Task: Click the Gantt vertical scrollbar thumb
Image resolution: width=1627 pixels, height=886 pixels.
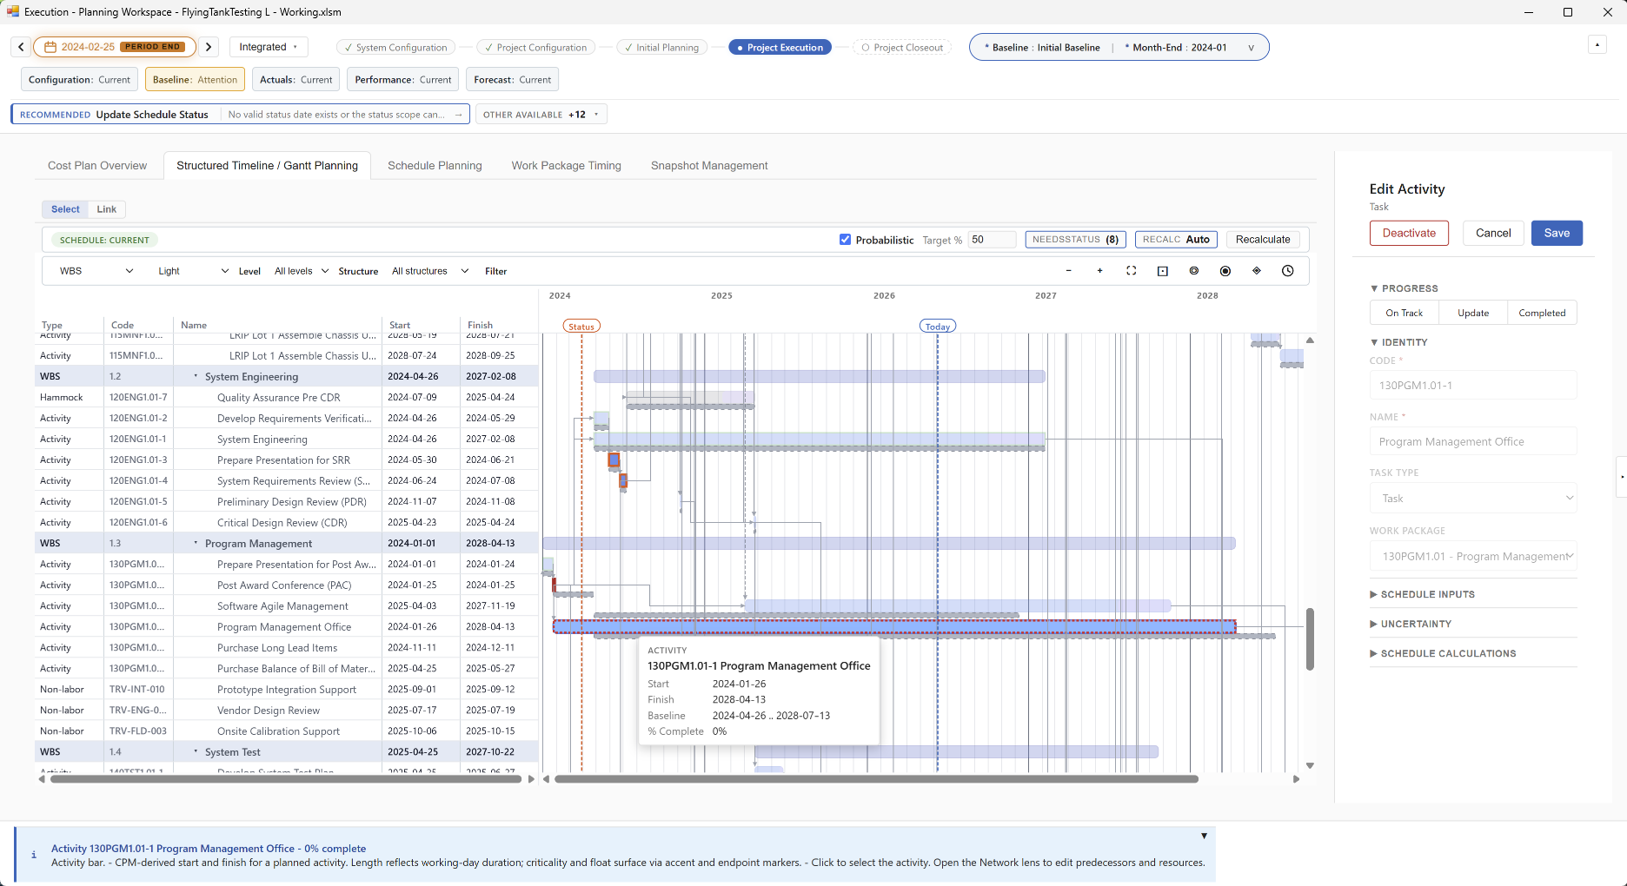Action: click(1310, 638)
